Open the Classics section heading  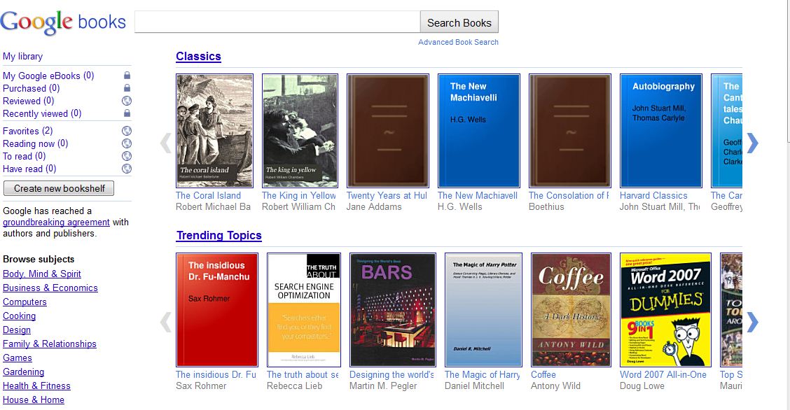(x=198, y=56)
